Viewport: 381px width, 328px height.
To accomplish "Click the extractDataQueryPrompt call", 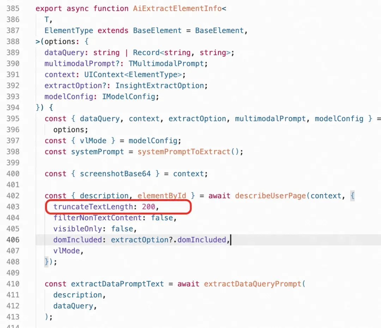I will click(252, 284).
